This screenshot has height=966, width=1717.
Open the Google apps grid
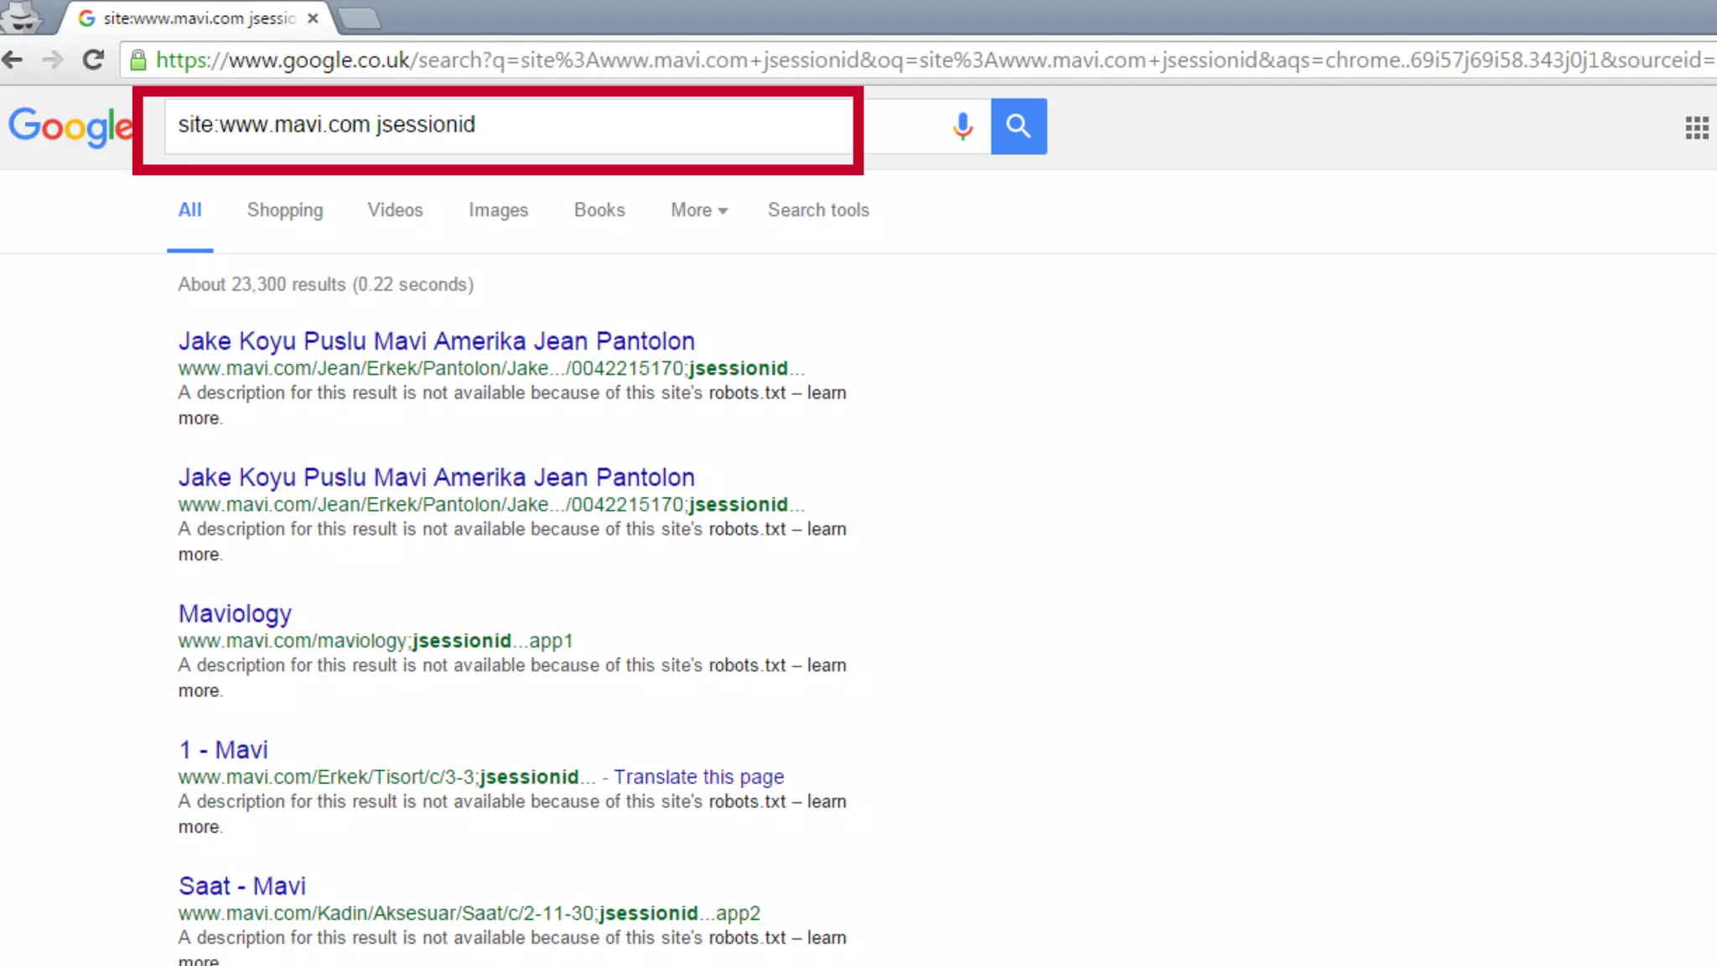pos(1696,127)
